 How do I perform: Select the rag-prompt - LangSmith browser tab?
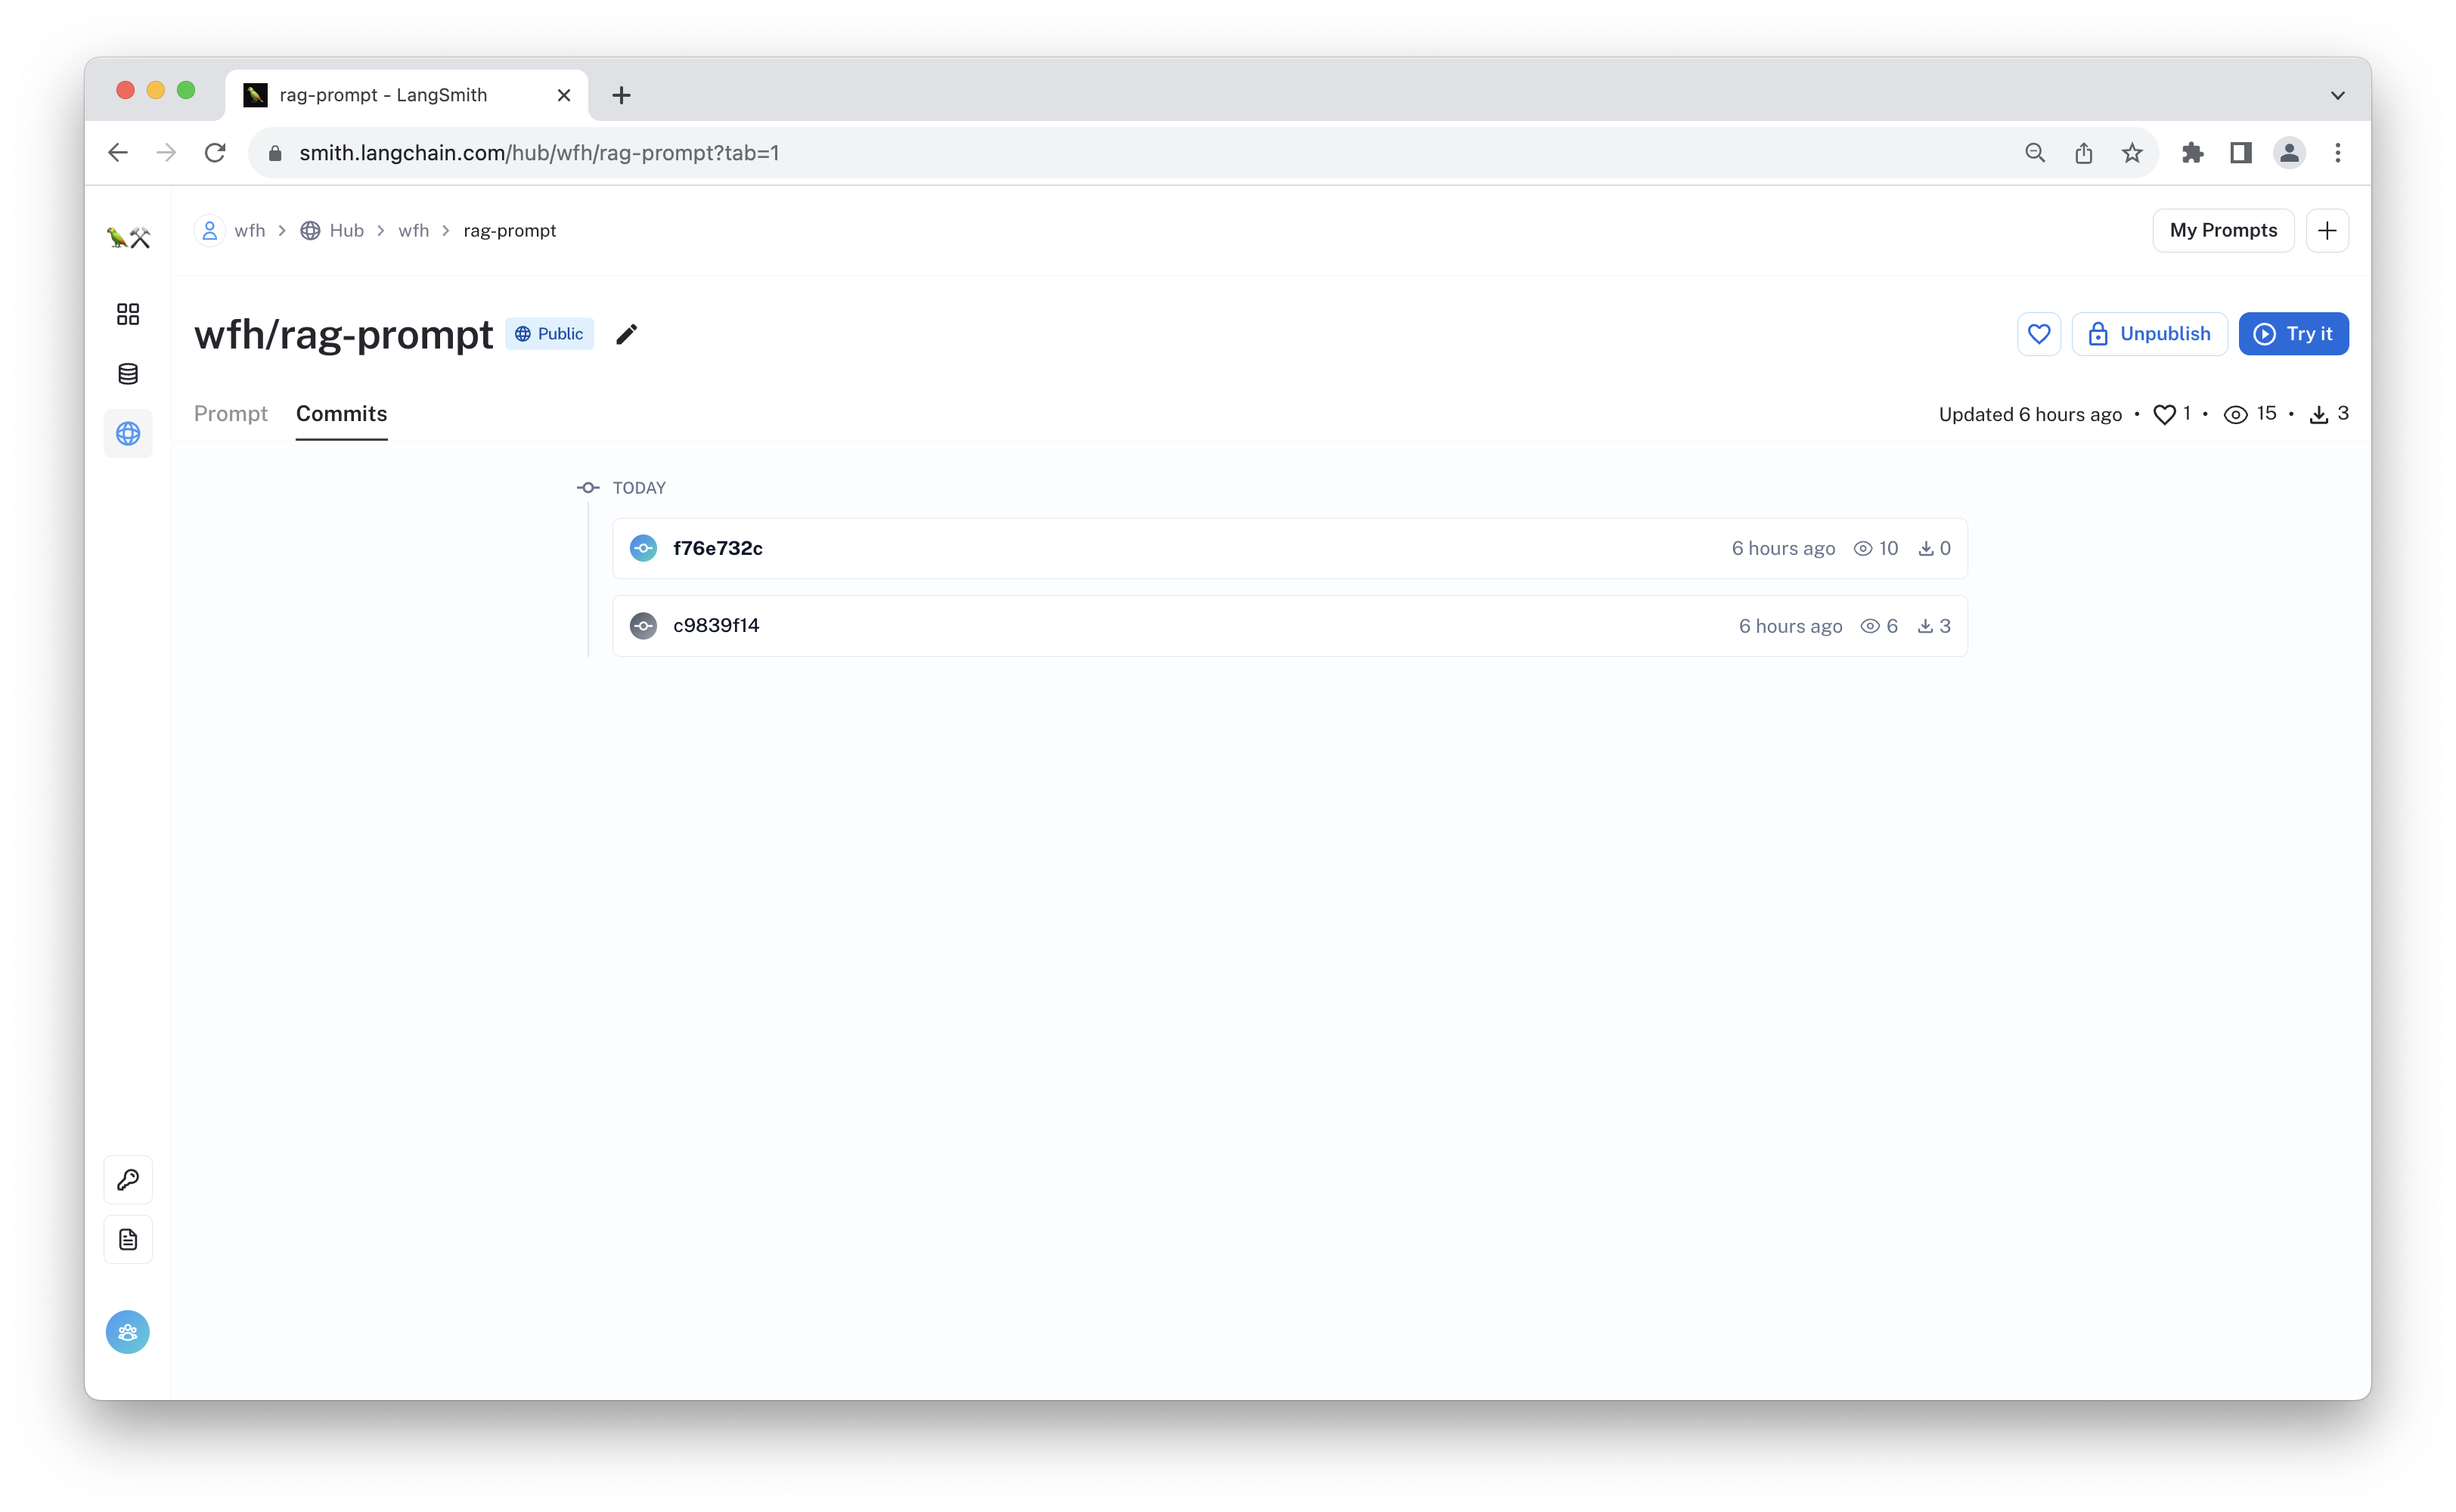coord(406,95)
